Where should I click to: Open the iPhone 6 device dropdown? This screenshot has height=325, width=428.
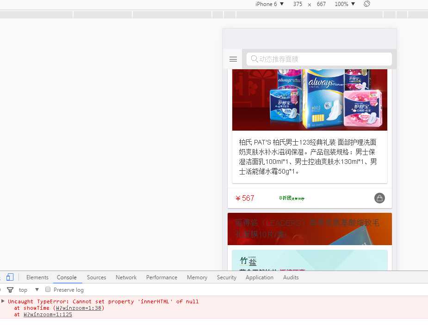pyautogui.click(x=269, y=4)
